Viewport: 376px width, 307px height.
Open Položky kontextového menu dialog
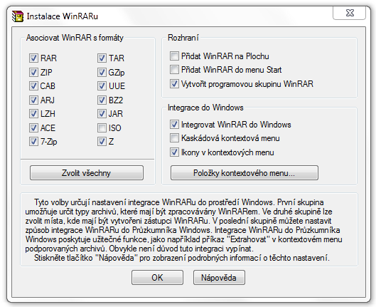(x=245, y=172)
